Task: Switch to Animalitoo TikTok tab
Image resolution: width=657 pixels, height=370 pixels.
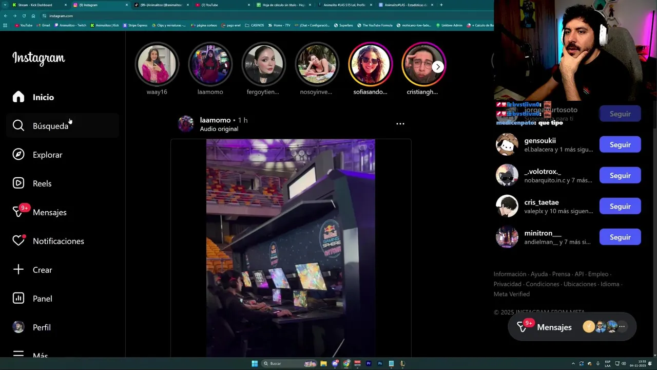Action: 161,5
